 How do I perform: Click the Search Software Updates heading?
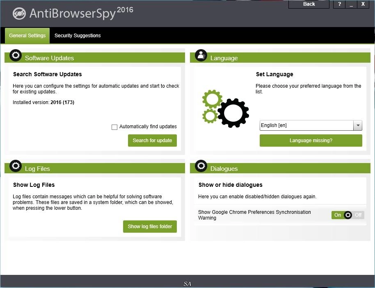coord(47,74)
